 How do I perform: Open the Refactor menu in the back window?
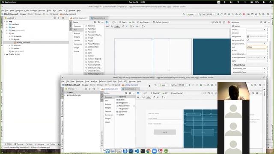42,10
